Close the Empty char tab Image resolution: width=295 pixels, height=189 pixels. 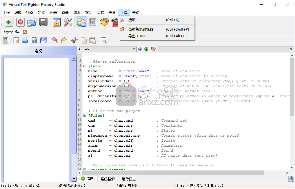tap(25, 32)
